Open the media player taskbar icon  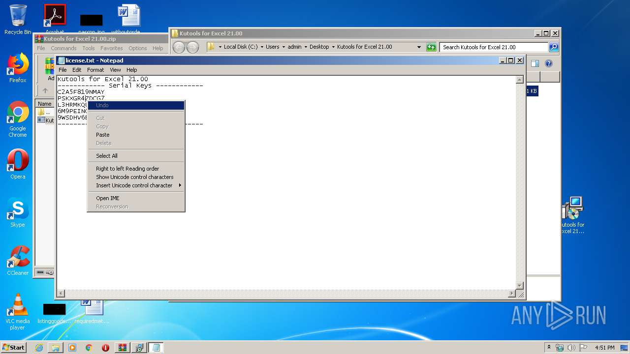tap(72, 348)
